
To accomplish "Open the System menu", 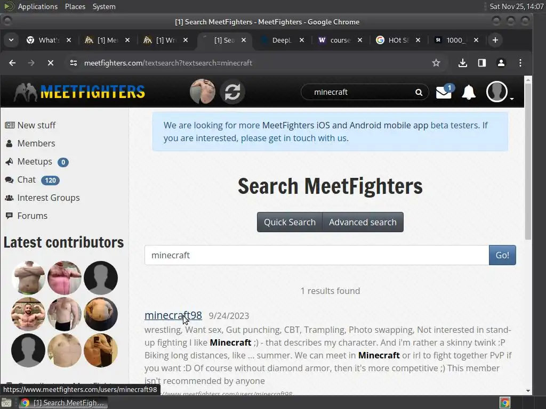I will coord(104,6).
